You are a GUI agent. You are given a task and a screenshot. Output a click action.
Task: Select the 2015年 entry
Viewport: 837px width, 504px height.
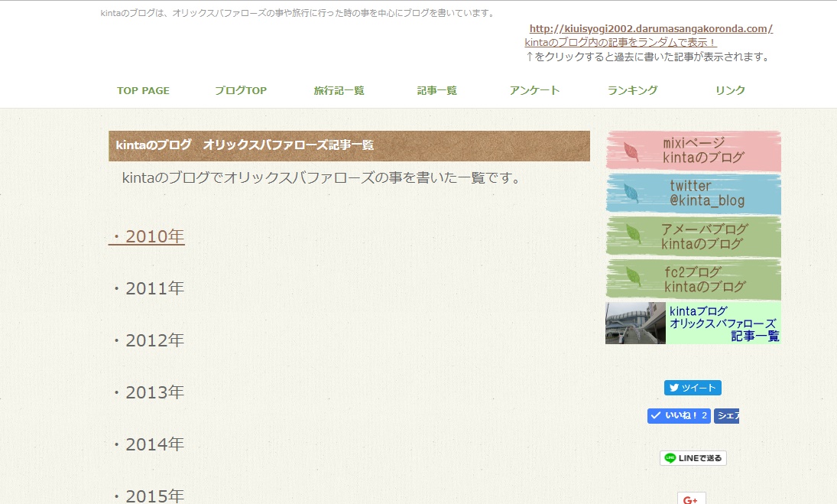tap(149, 496)
